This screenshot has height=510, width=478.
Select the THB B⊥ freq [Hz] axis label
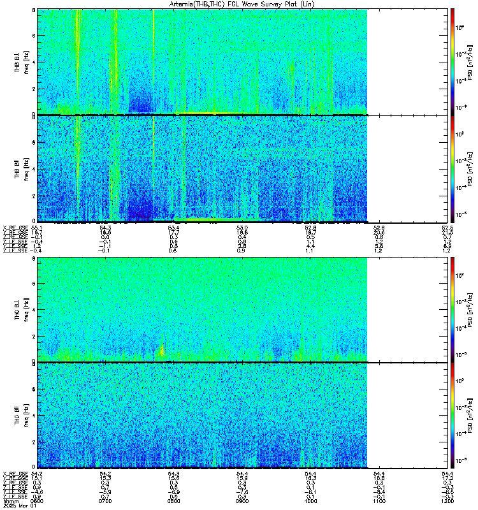tap(22, 62)
